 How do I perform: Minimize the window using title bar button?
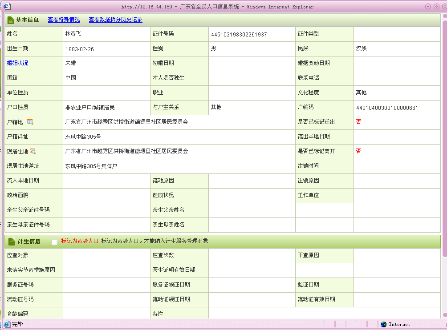[x=428, y=6]
